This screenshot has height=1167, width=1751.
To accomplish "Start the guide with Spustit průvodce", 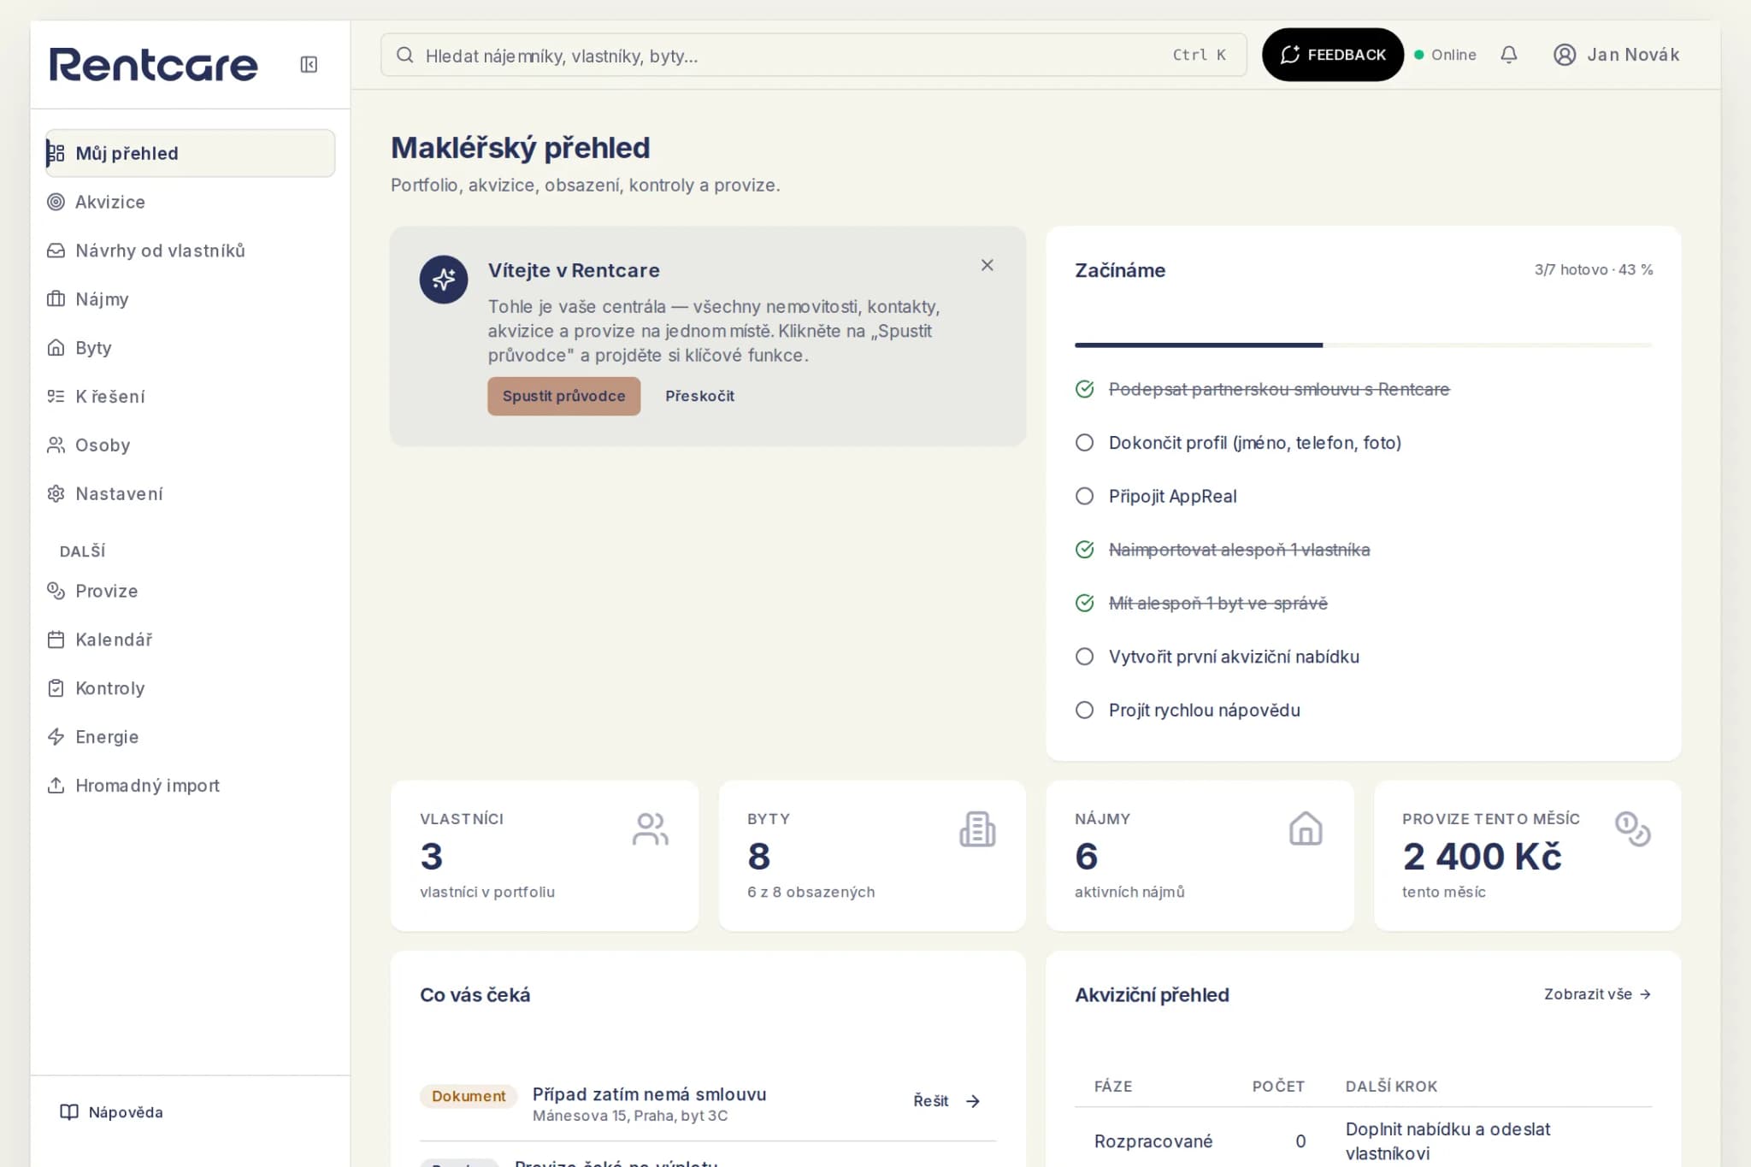I will pyautogui.click(x=563, y=396).
